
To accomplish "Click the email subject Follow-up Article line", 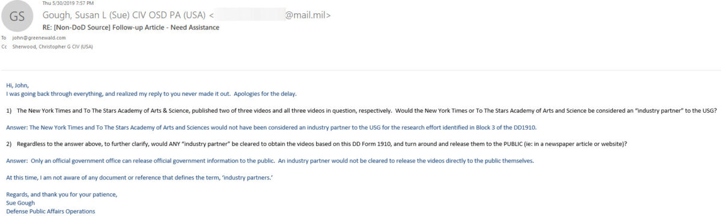I will pyautogui.click(x=130, y=27).
